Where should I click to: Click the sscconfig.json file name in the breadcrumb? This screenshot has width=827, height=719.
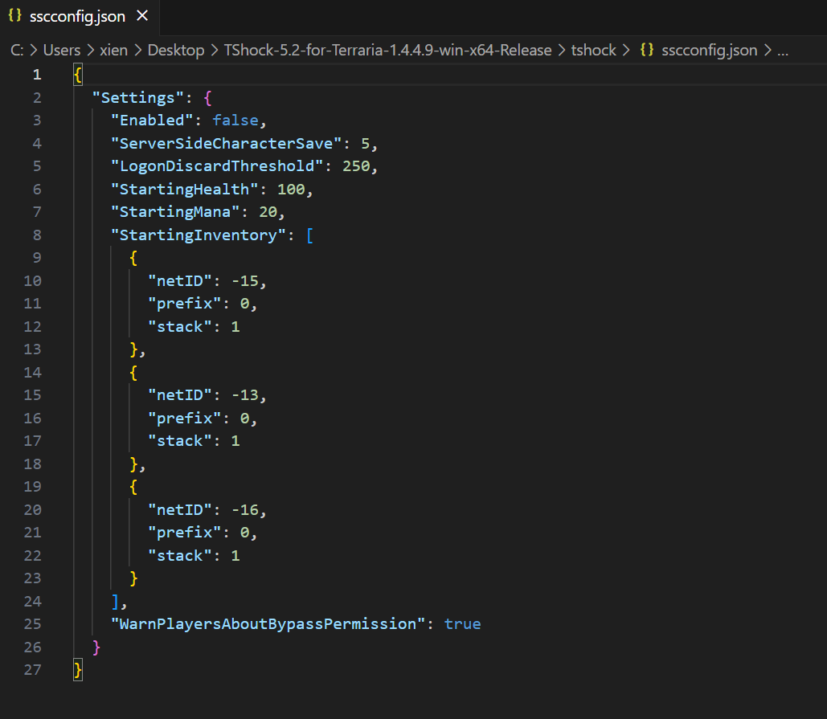[x=709, y=51]
